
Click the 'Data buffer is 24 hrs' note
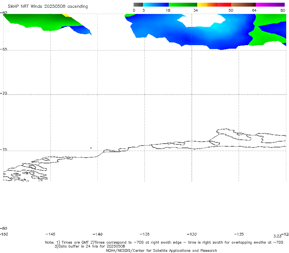(x=90, y=246)
